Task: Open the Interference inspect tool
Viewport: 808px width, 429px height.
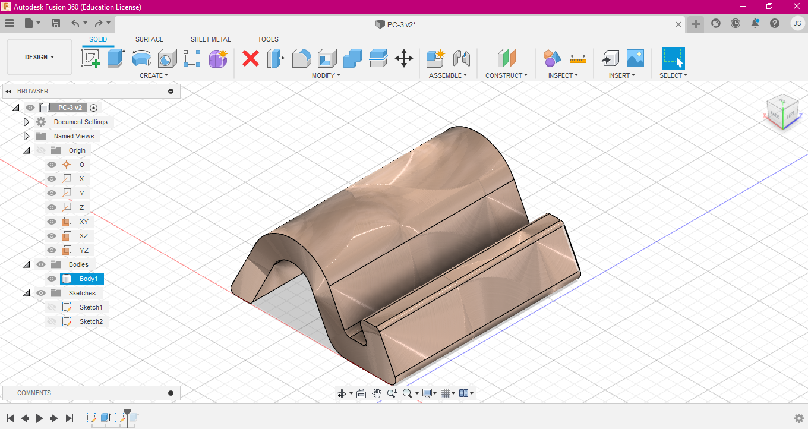Action: point(553,58)
